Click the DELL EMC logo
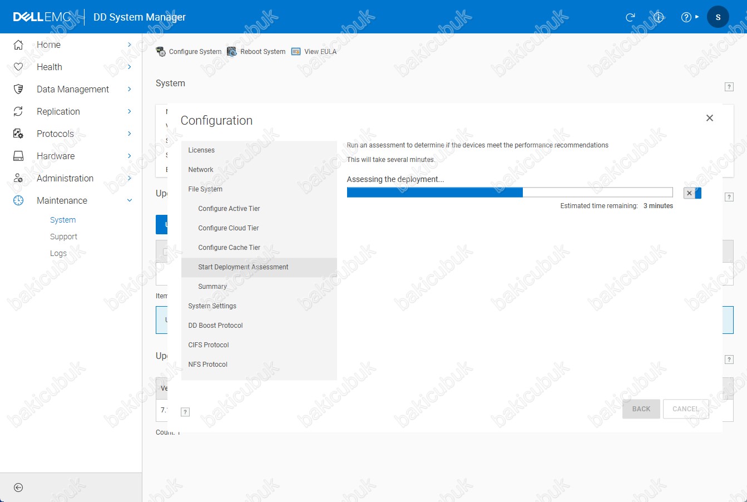Viewport: 747px width, 502px height. [x=42, y=17]
